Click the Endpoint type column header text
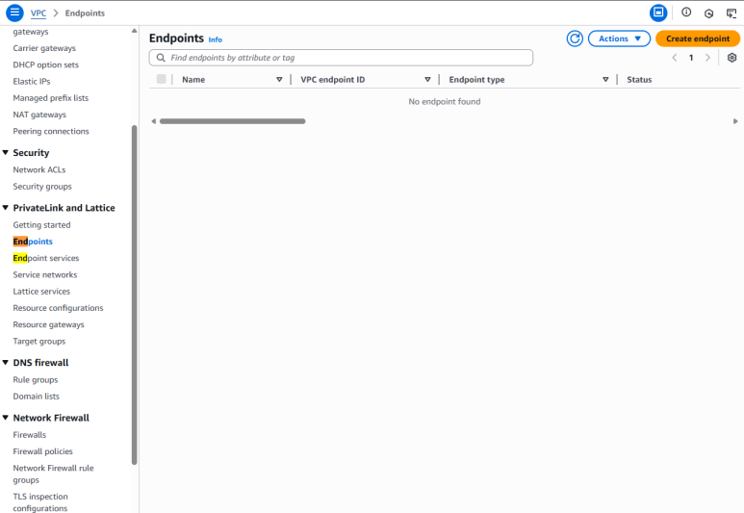This screenshot has width=744, height=513. tap(476, 80)
